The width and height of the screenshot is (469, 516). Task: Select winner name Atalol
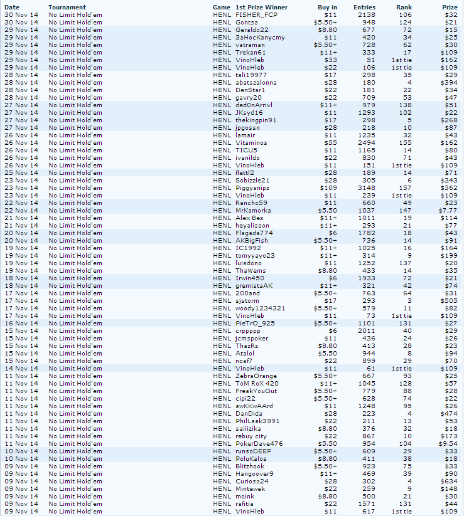point(245,354)
